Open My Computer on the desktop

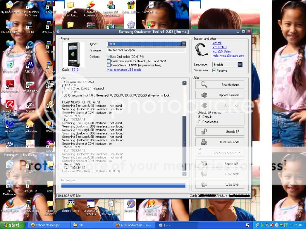click(10, 27)
